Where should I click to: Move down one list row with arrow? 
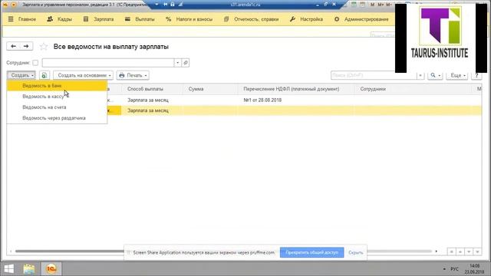469,251
